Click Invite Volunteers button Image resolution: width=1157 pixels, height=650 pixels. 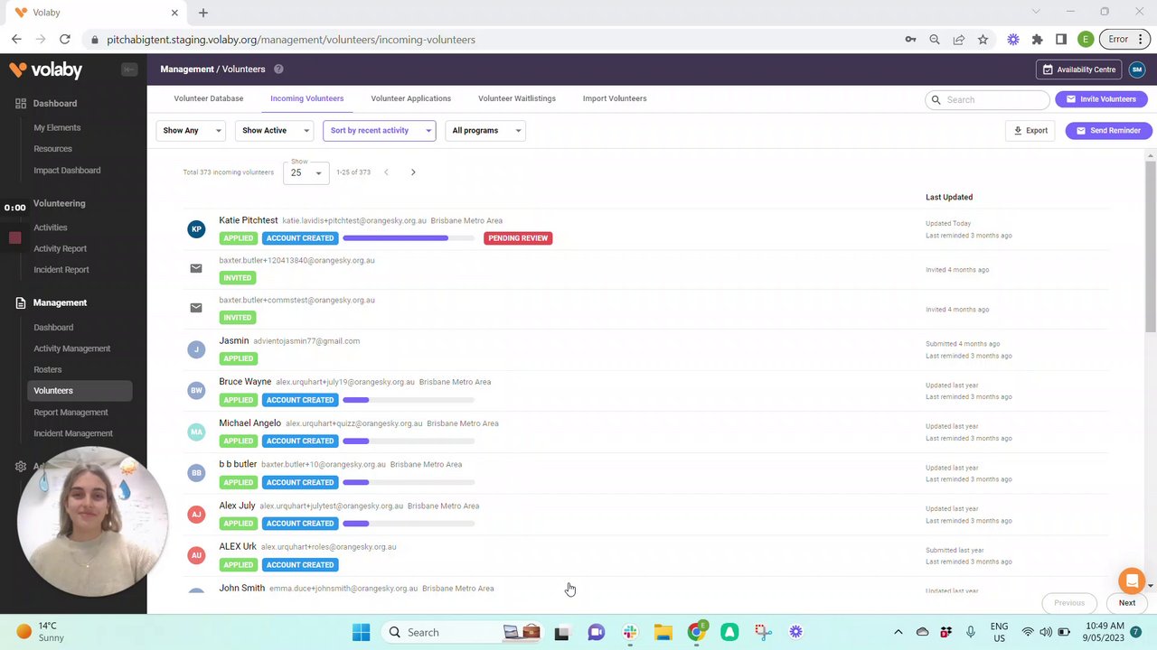coord(1101,99)
